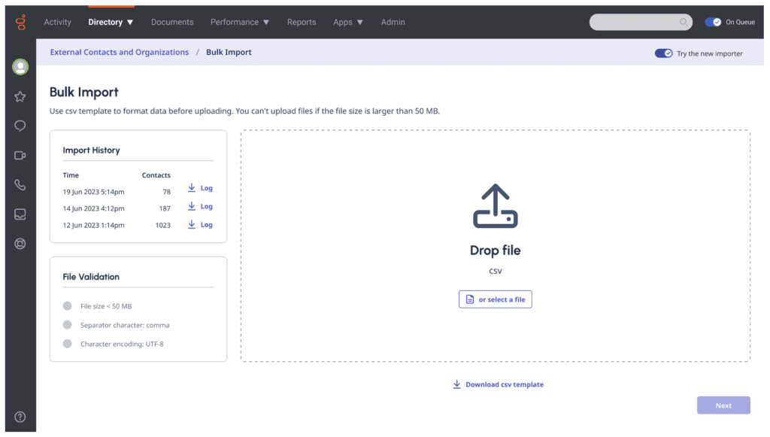770x437 pixels.
Task: Click the file upload drop icon
Action: click(496, 205)
